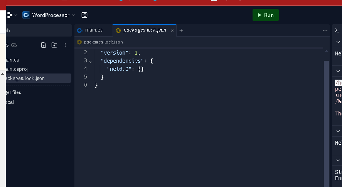Click the cloud sync status icon
The width and height of the screenshot is (342, 187).
(14, 45)
